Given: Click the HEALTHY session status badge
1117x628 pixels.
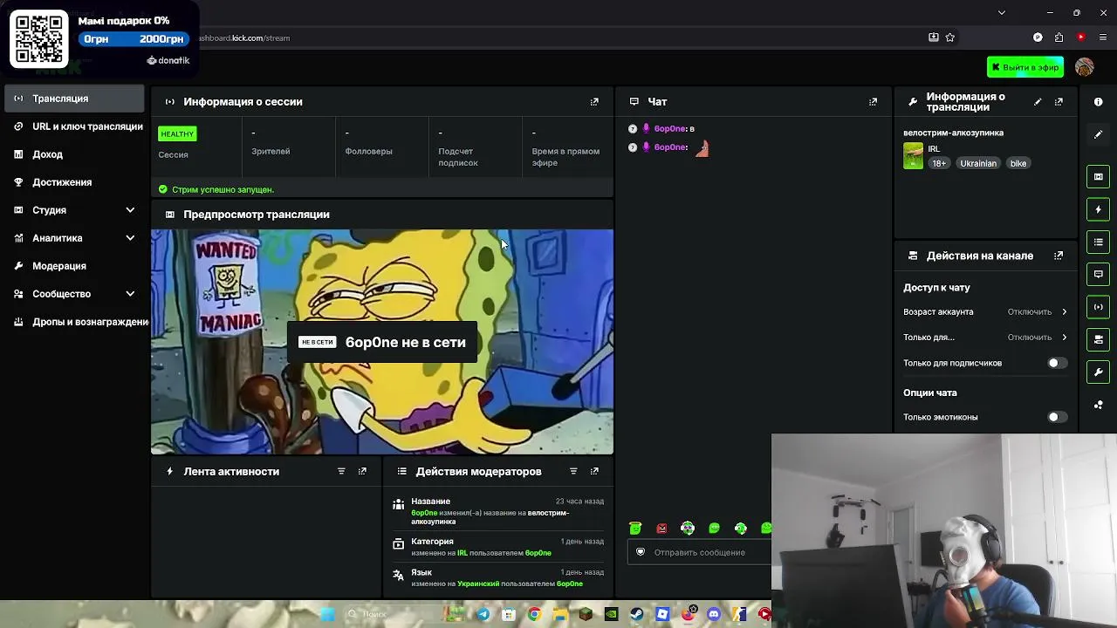Looking at the screenshot, I should (x=177, y=134).
